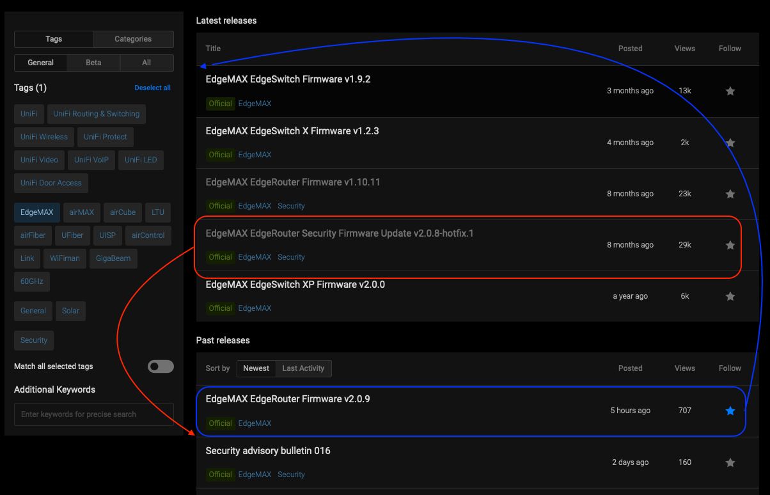Switch to the Categories tab

pyautogui.click(x=133, y=39)
